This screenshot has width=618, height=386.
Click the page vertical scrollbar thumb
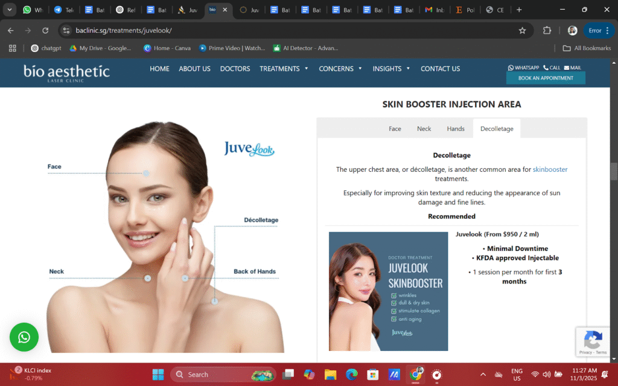pos(614,171)
